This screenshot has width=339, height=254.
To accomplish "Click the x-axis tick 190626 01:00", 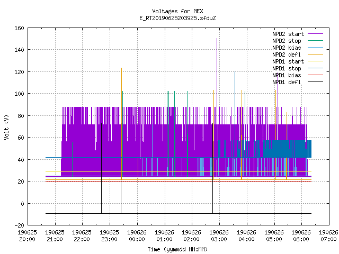I will 164,236.
